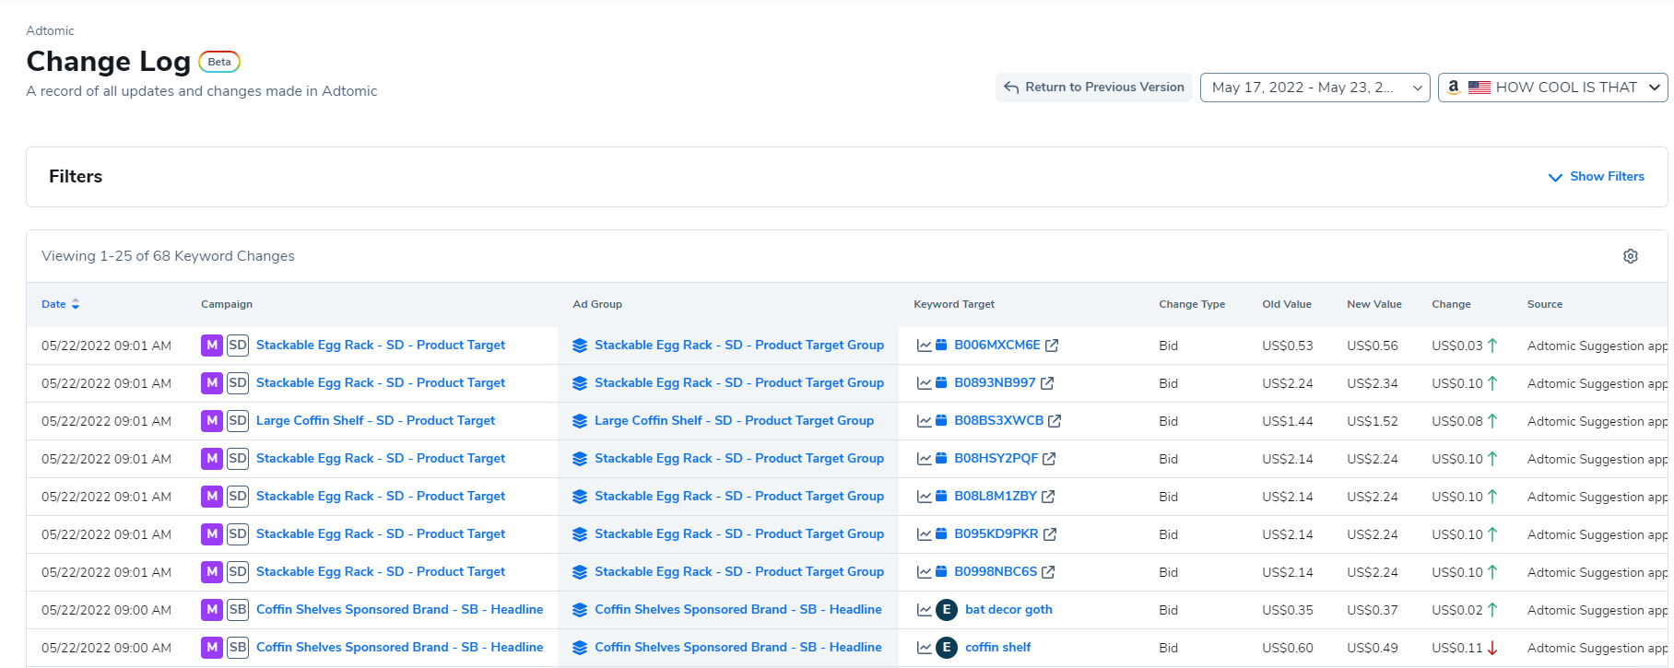1674x668 pixels.
Task: Open HOW COOL IS THAT account selector
Action: click(x=1552, y=88)
